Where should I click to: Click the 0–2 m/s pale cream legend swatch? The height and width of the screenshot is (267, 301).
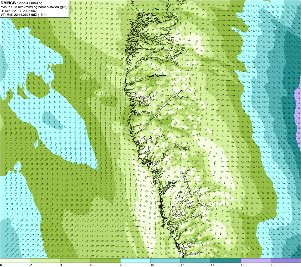[x=15, y=260]
